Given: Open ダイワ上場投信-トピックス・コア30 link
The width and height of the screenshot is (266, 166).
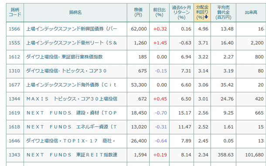Looking at the screenshot, I should (66, 71).
